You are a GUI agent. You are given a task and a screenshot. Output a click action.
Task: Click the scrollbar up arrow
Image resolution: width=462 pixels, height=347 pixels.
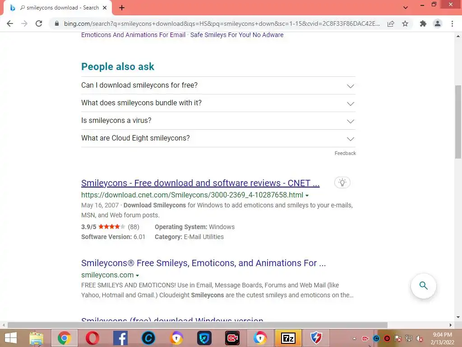point(458,36)
